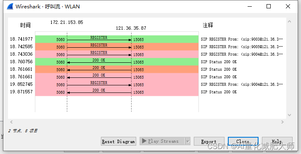
Task: Click the comment for sip:9003 REGISTER
Action: pyautogui.click(x=242, y=39)
